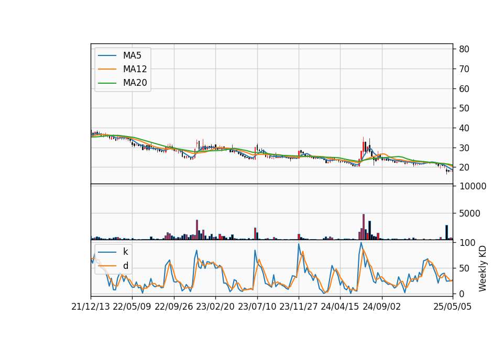Click the price axis value 20
This screenshot has height=361, width=503.
[464, 167]
